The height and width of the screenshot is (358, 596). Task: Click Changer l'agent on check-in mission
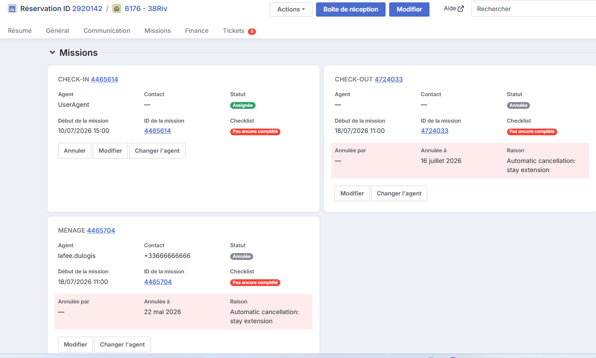point(157,151)
